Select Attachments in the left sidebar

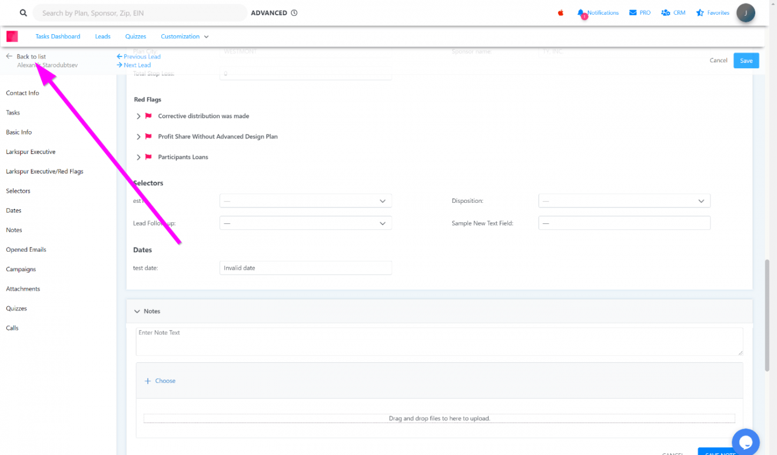[23, 289]
